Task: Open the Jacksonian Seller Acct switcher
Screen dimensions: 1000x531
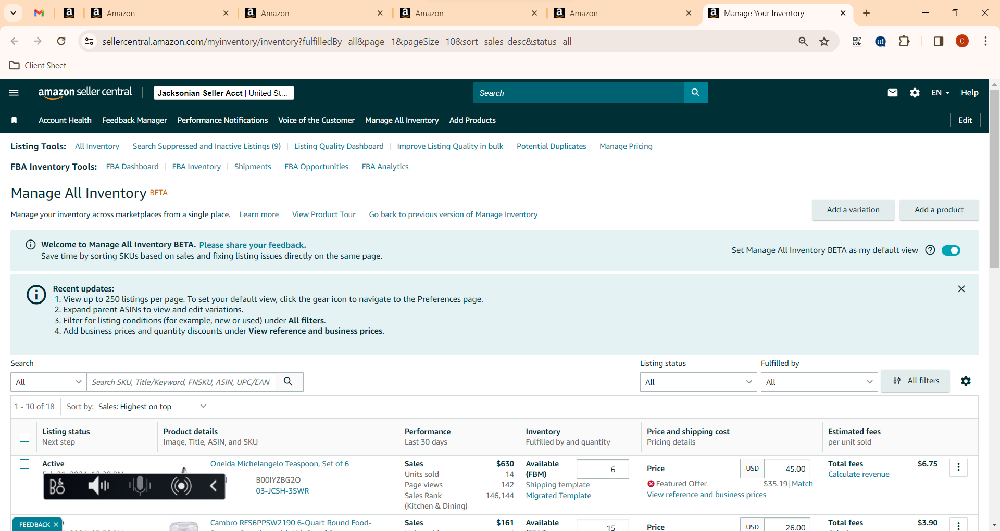Action: (x=224, y=93)
